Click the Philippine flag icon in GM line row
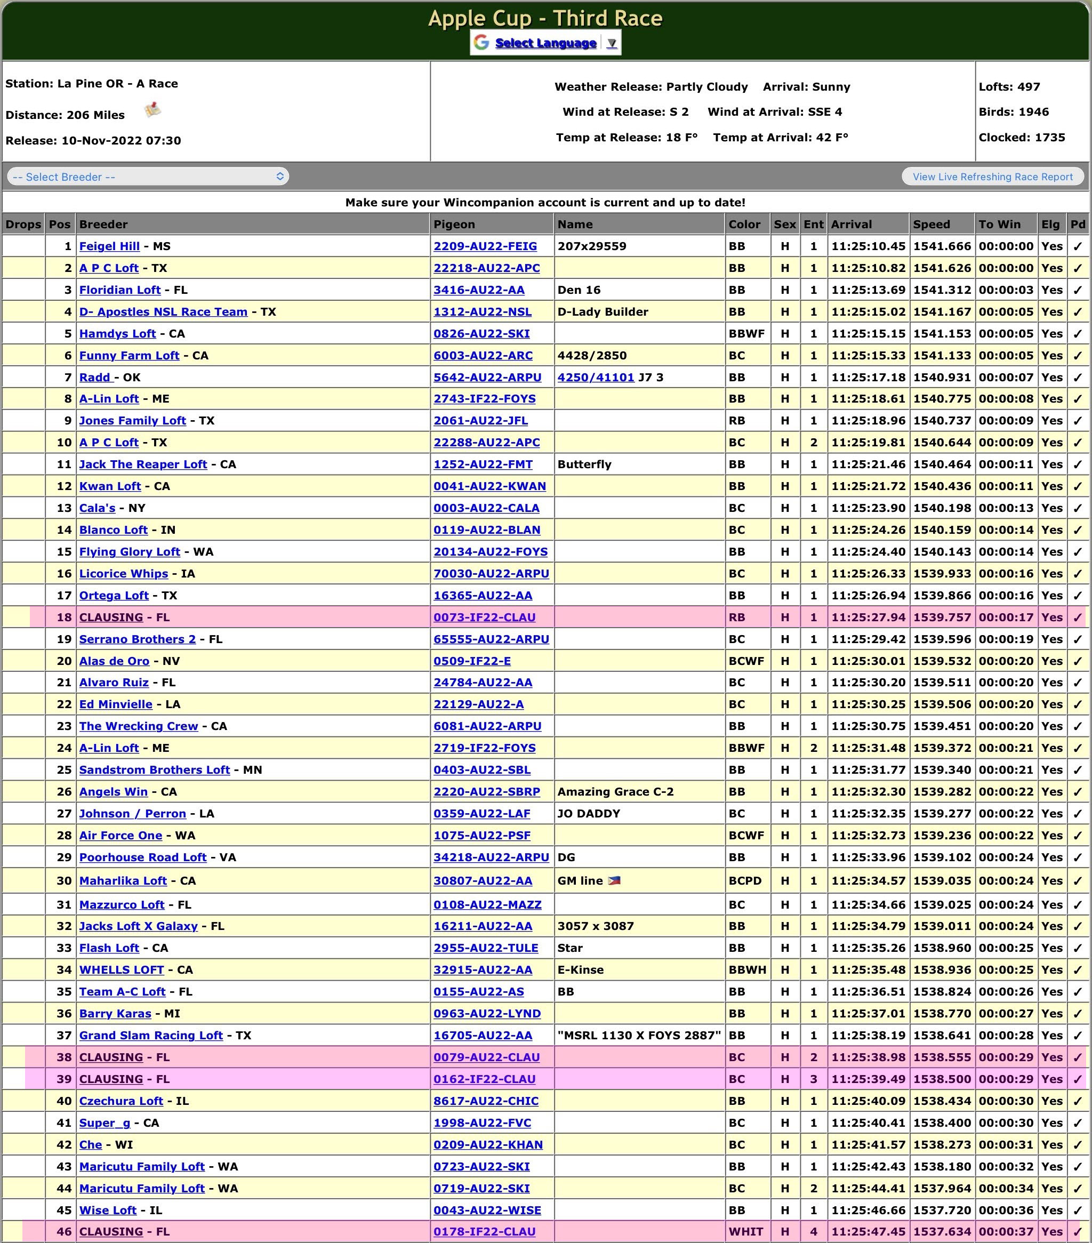 pyautogui.click(x=614, y=880)
